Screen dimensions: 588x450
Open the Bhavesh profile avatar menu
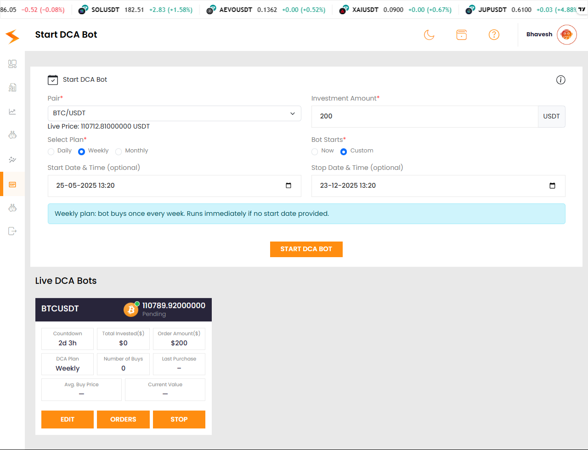[x=566, y=35]
